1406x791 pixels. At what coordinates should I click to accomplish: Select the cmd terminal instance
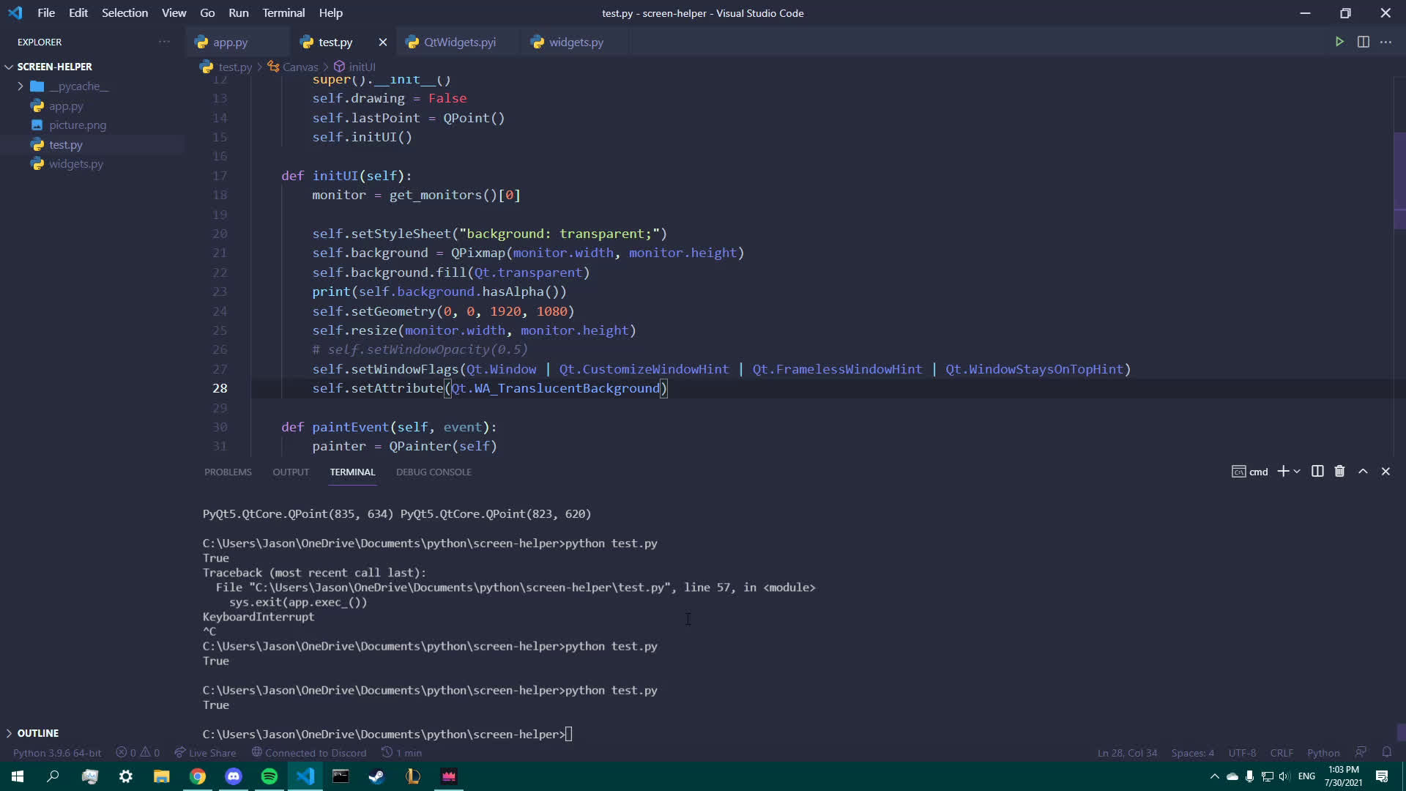click(x=1250, y=472)
